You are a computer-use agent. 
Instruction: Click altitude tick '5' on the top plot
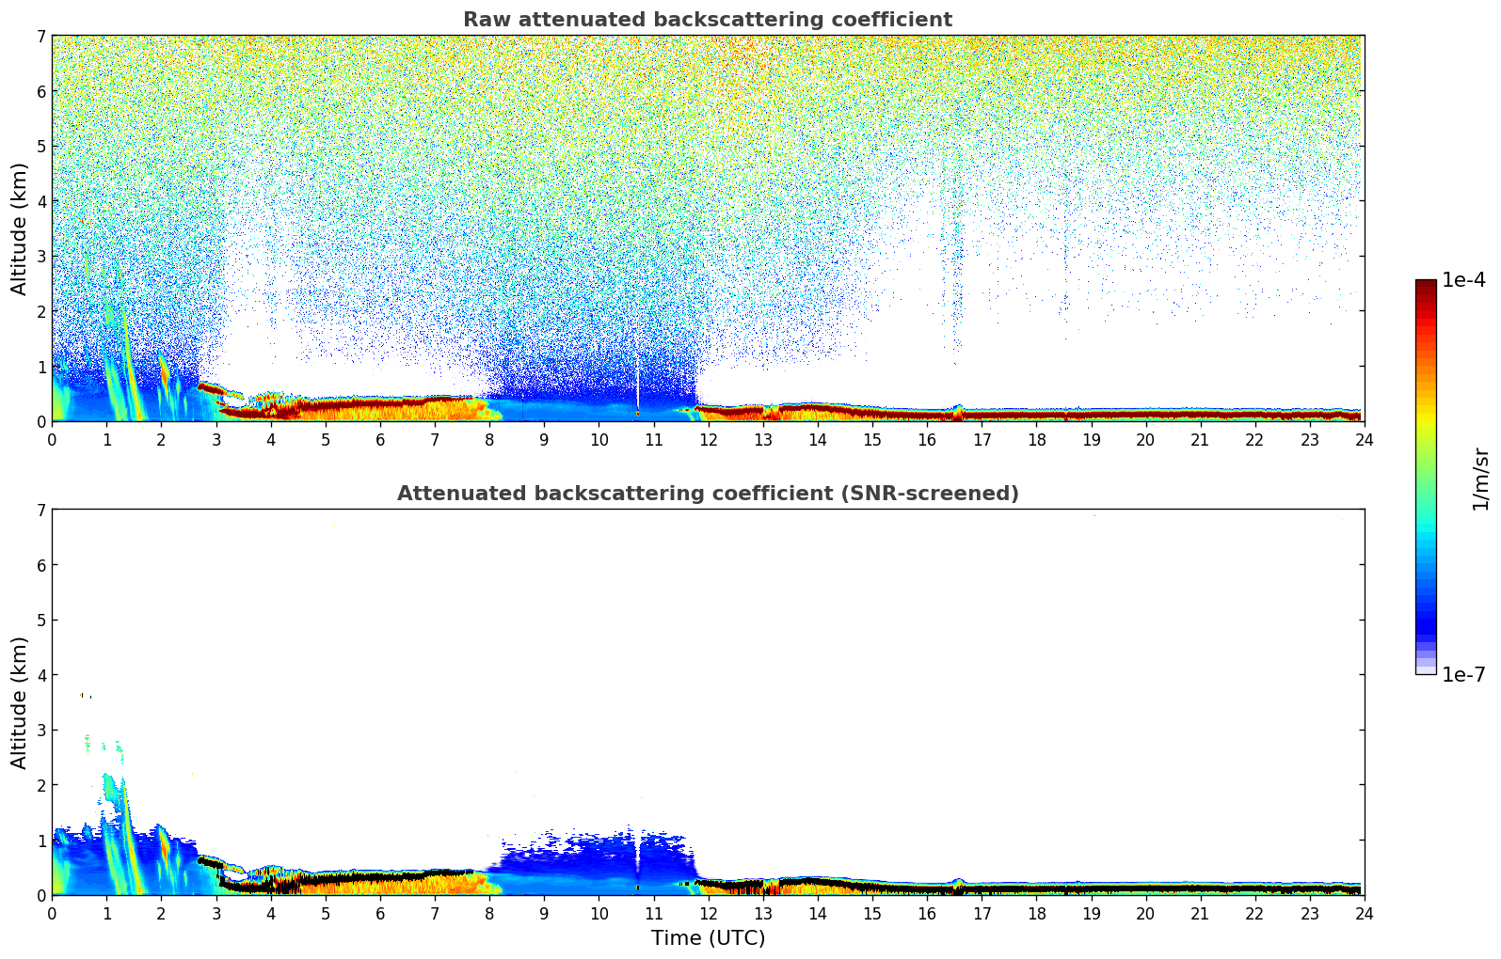coord(41,146)
